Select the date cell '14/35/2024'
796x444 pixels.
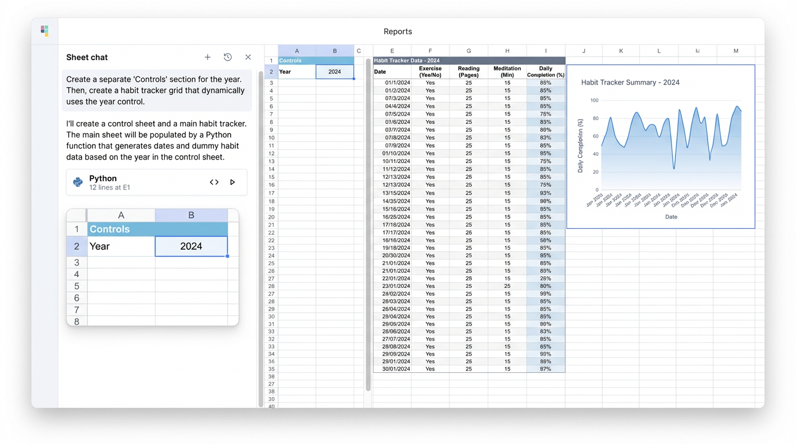[392, 201]
